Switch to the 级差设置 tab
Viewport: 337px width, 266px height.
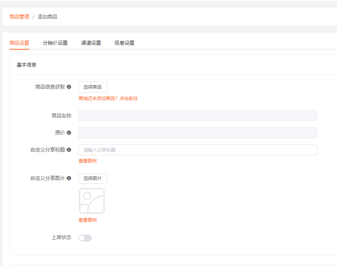click(124, 43)
